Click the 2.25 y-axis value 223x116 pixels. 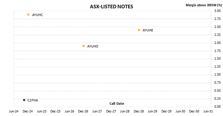click(x=218, y=35)
